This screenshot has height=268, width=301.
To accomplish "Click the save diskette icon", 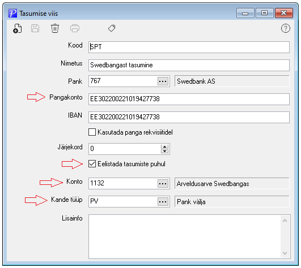I will 35,28.
